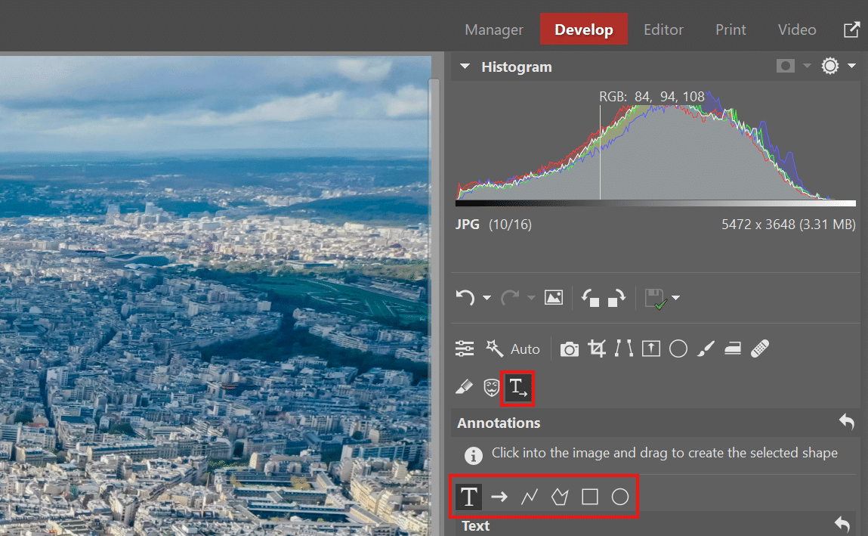Choose the polygon annotation shape

pos(559,497)
